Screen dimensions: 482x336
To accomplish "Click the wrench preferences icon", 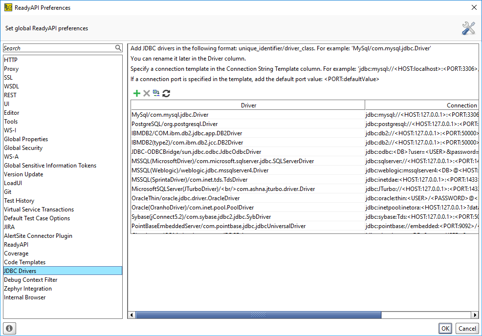I will (x=468, y=28).
